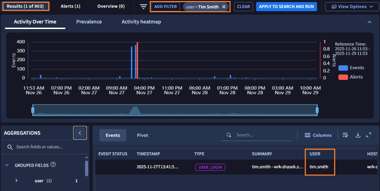
Task: Expand the user grouped field
Action: coord(16,181)
